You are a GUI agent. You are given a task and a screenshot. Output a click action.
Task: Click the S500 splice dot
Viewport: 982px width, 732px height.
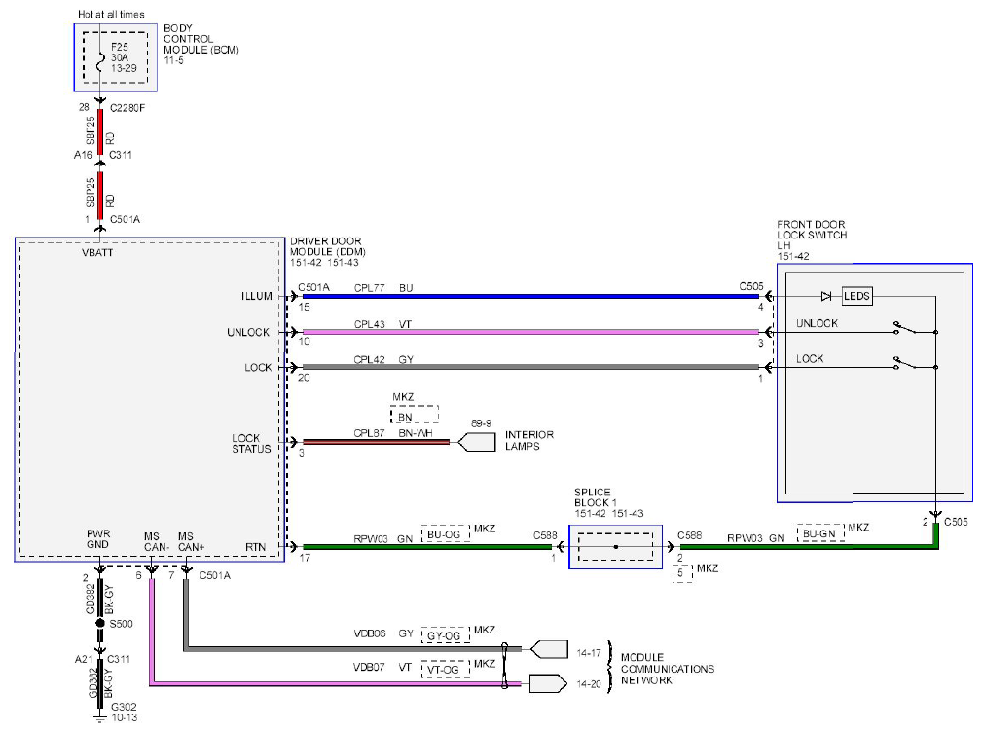click(x=100, y=624)
